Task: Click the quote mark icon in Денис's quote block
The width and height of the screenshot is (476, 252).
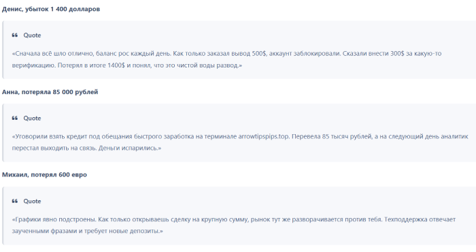Action: [14, 35]
